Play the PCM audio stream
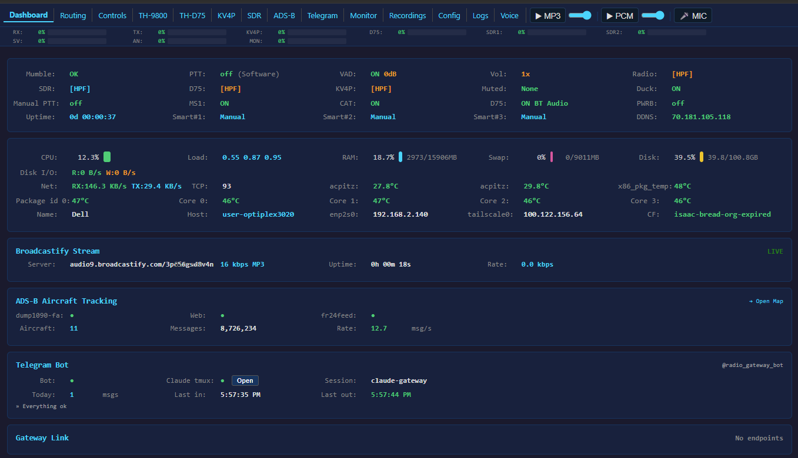The height and width of the screenshot is (458, 798). click(619, 15)
